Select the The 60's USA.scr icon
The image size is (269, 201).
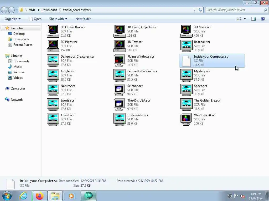pyautogui.click(x=120, y=105)
